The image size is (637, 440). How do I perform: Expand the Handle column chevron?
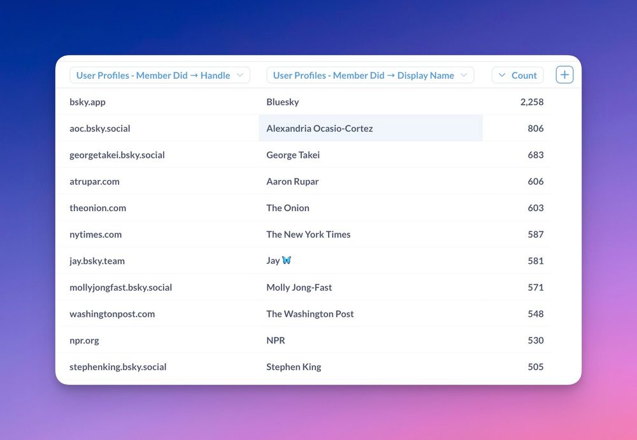tap(240, 75)
